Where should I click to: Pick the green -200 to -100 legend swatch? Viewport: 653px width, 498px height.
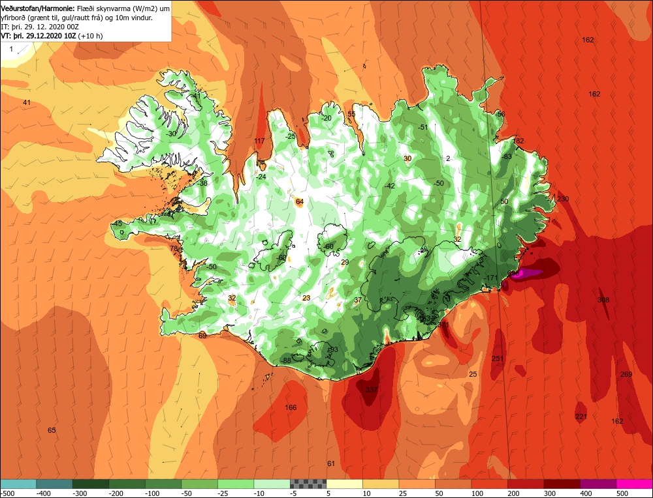[127, 484]
